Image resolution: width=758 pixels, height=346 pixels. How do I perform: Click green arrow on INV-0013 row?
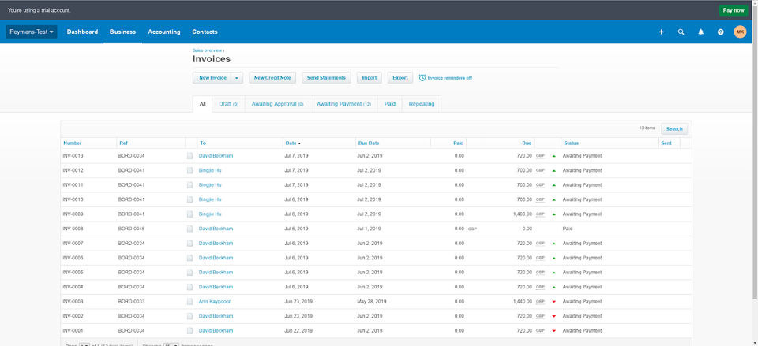[x=554, y=156]
